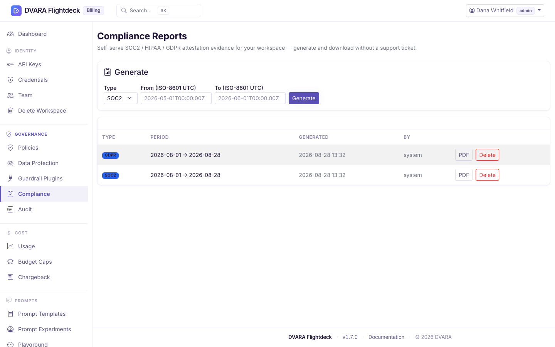Viewport: 555px width, 347px height.
Task: Open Prompt Experiments page
Action: pyautogui.click(x=44, y=329)
